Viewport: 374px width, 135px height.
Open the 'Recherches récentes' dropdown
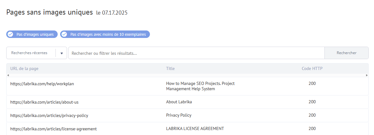point(36,53)
